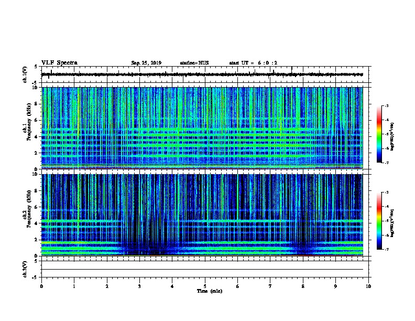Screen dimensions: 415x321
Task: Click the "ch.3(V)" axis label
Action: click(x=25, y=270)
